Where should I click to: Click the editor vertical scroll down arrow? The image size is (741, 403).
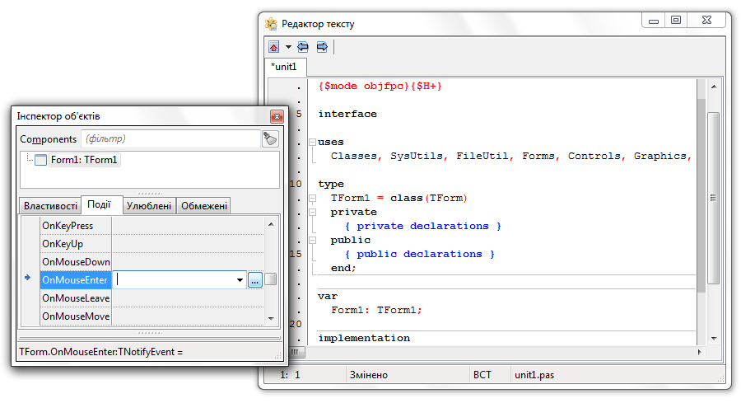tap(714, 338)
